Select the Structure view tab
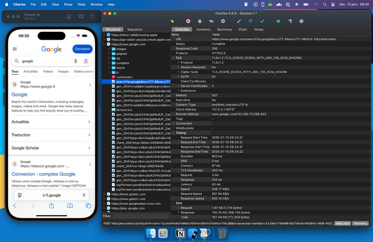 [x=113, y=29]
